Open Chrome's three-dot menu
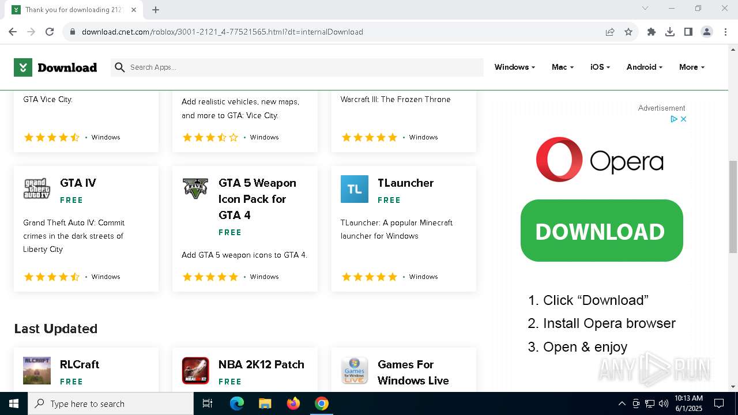Image resolution: width=738 pixels, height=415 pixels. point(725,32)
